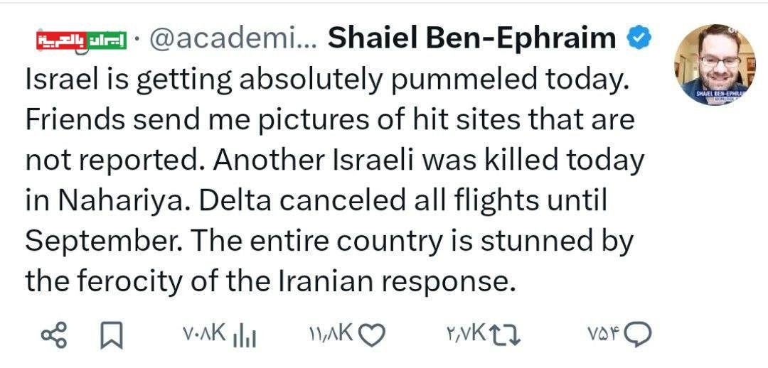
Task: Click the first line about Israel pummeled
Action: click(x=327, y=80)
